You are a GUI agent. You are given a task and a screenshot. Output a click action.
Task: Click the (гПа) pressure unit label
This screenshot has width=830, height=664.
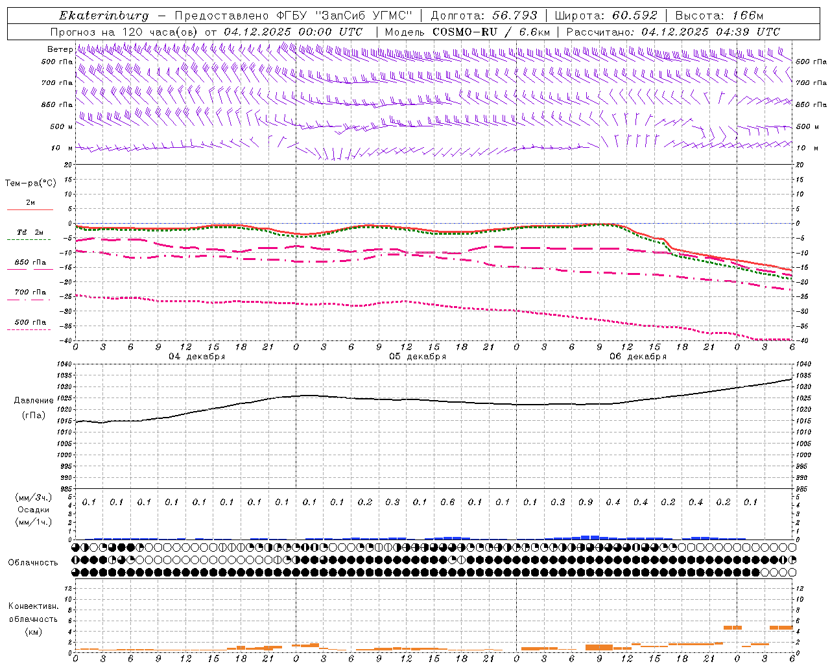(x=34, y=415)
